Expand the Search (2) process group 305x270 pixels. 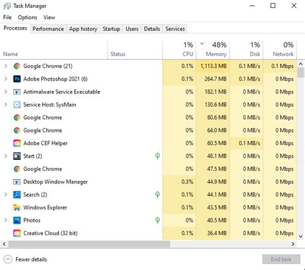tap(6, 195)
